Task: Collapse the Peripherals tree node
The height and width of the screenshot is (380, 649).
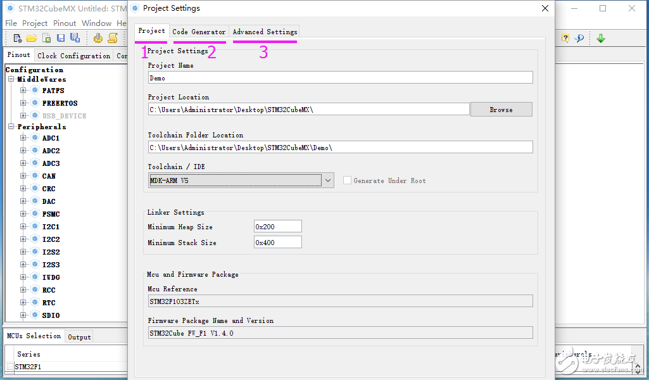Action: pos(11,126)
